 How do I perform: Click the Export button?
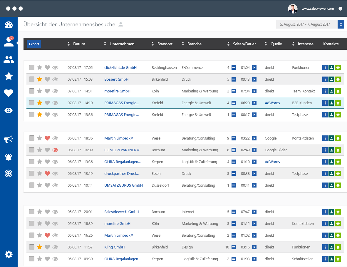[34, 44]
